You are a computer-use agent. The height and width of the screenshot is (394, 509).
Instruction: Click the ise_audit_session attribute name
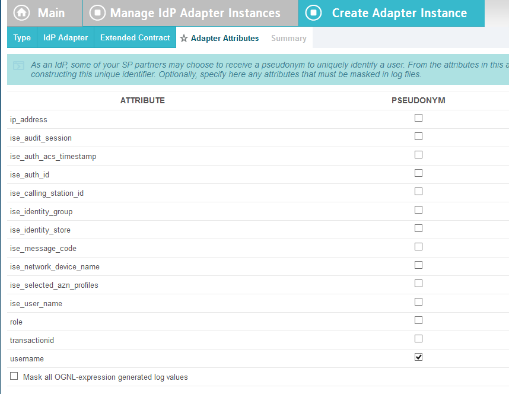pyautogui.click(x=41, y=138)
